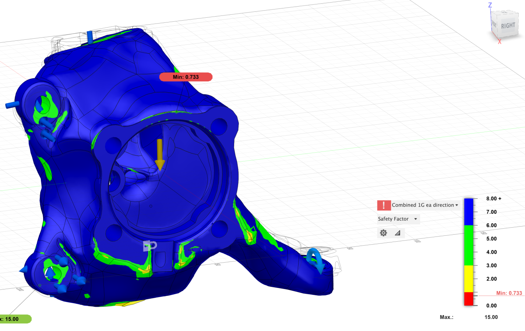The width and height of the screenshot is (525, 331).
Task: Click the Min: 0.733 marker on legend
Action: [509, 293]
